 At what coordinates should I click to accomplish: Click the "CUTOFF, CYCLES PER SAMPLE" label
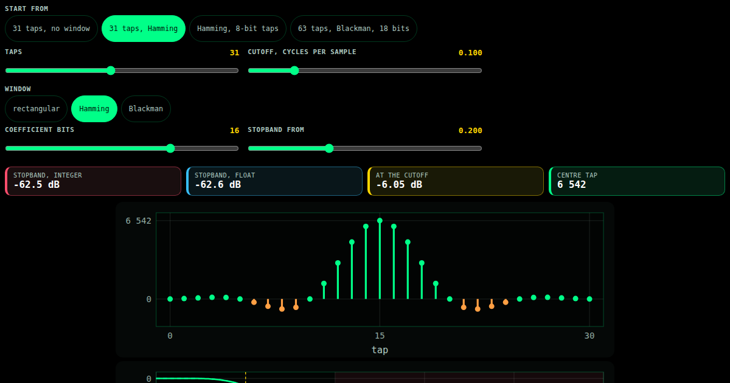(x=302, y=52)
